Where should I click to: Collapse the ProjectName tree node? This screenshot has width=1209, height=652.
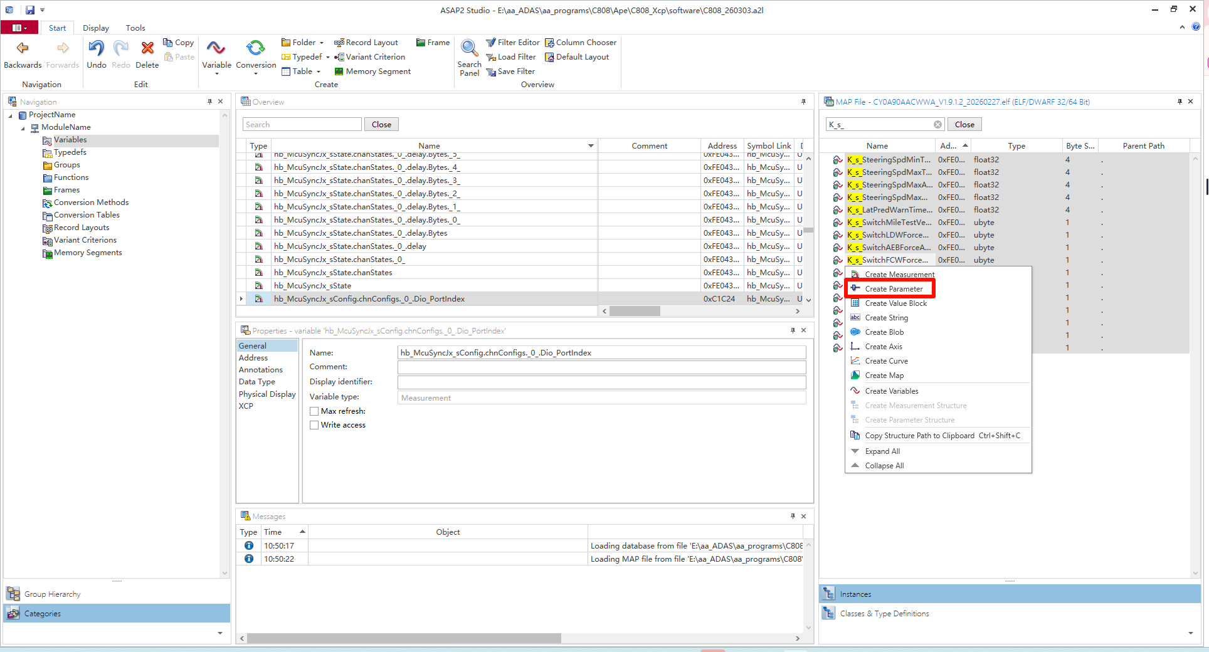click(x=11, y=115)
